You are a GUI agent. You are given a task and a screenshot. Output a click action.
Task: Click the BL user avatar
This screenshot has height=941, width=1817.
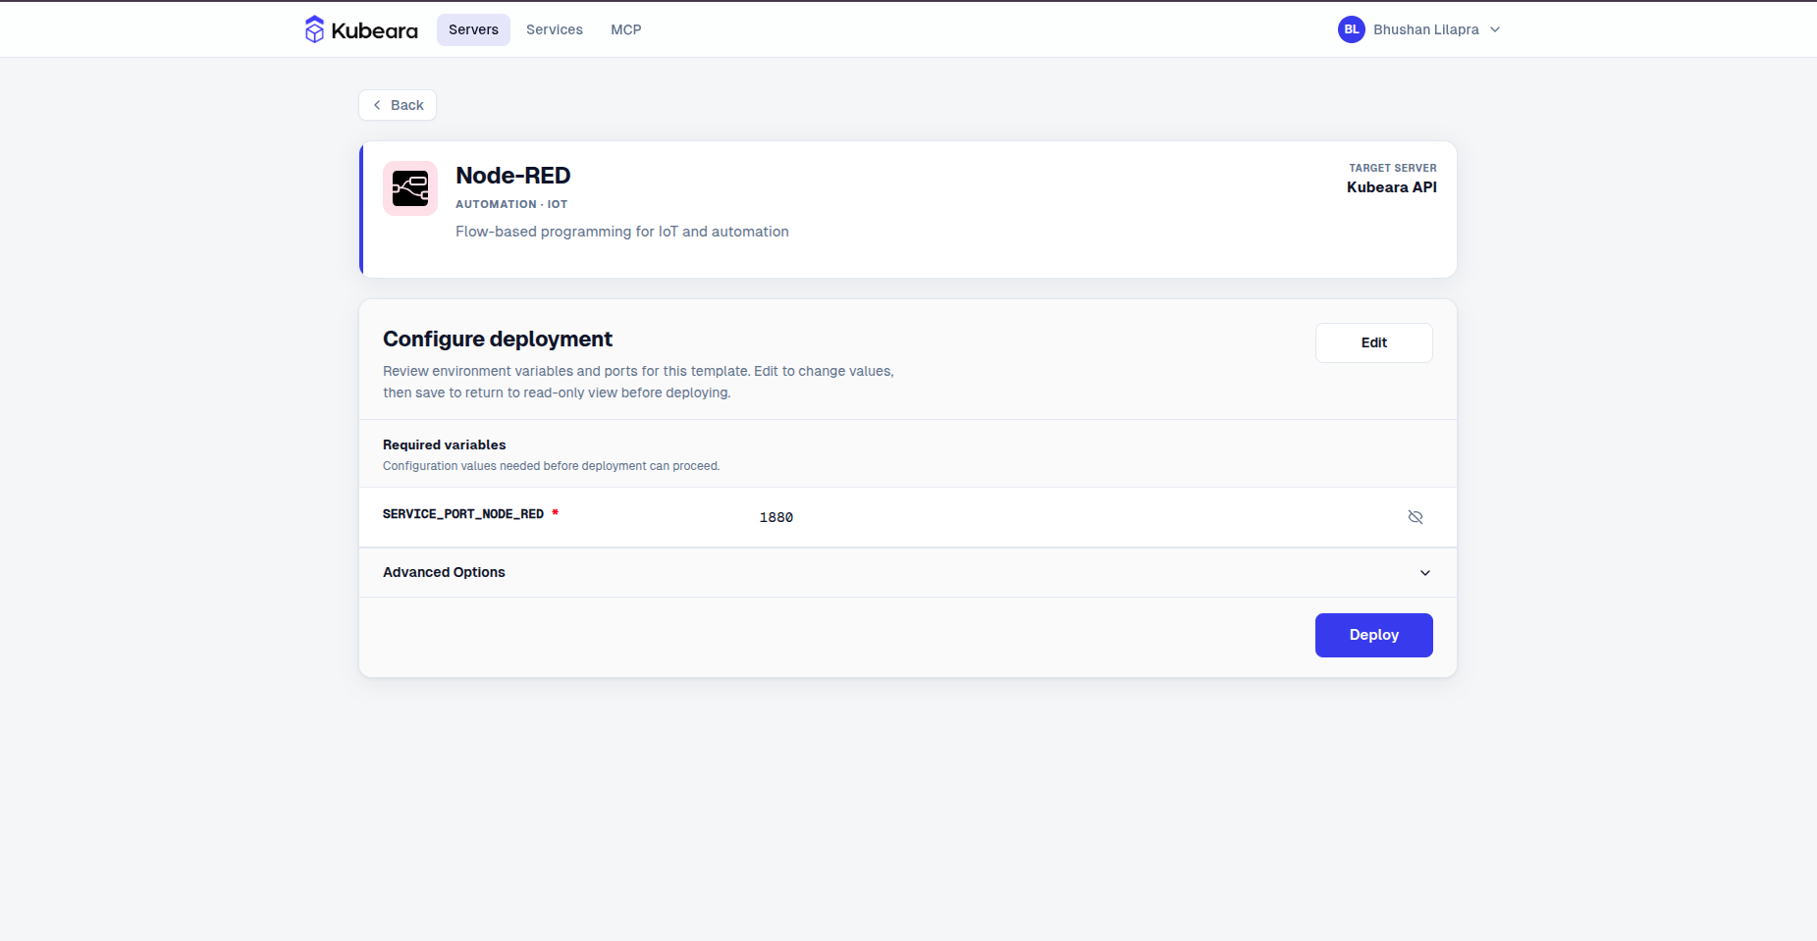(1352, 29)
